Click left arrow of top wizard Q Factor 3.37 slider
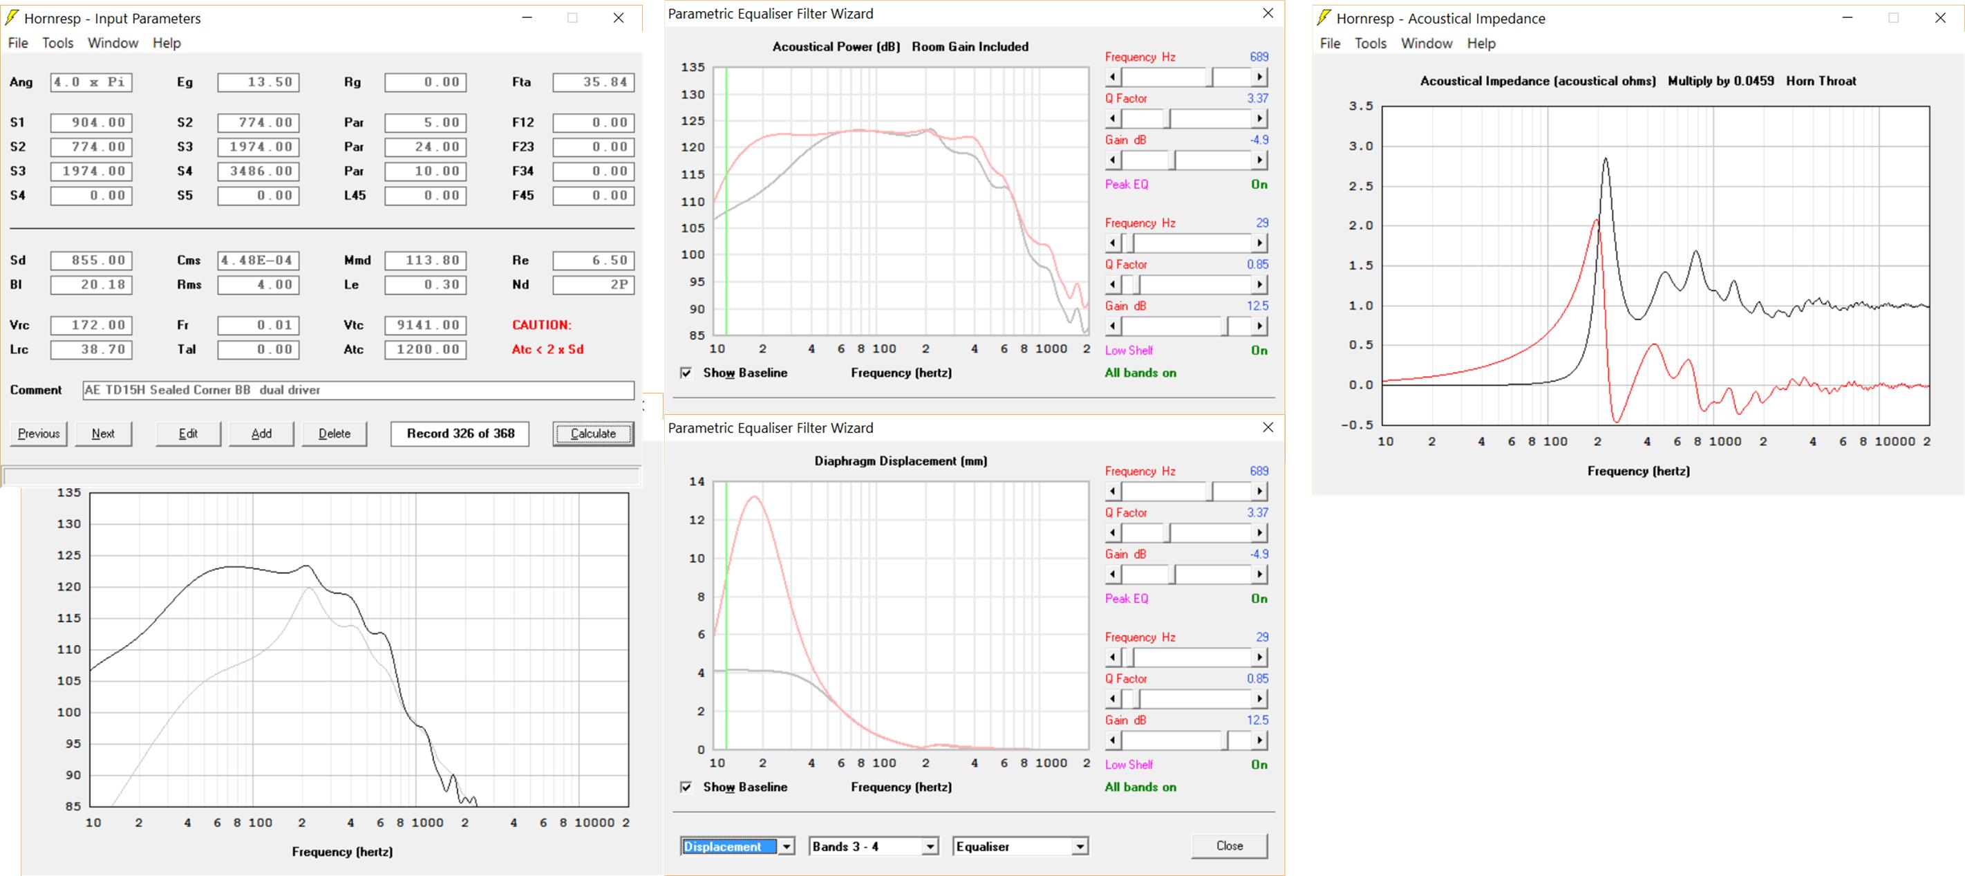This screenshot has width=1965, height=876. [x=1113, y=118]
